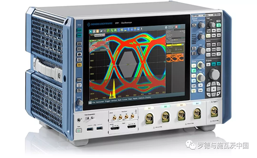Open the white gear settings icon
This screenshot has height=158, width=257.
(x=166, y=27)
